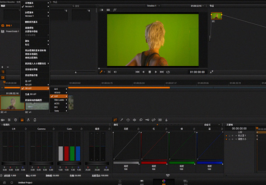Expand DCI LUT submenu

click(x=59, y=107)
